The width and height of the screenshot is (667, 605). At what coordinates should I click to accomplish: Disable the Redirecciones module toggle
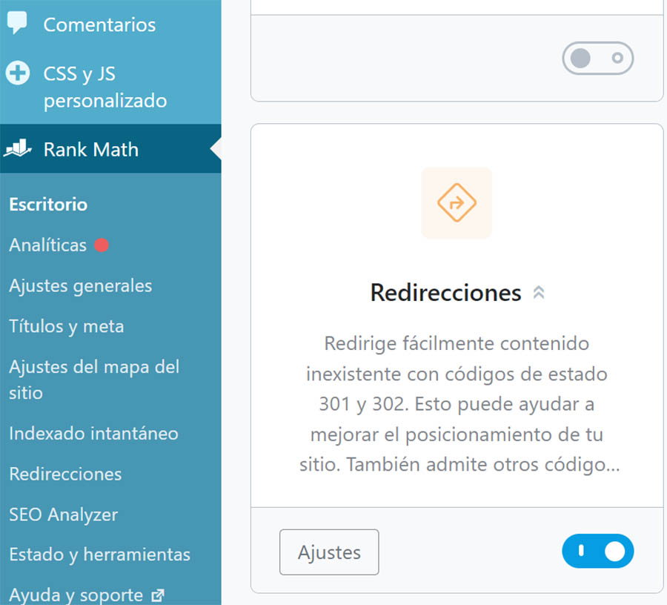pos(598,551)
